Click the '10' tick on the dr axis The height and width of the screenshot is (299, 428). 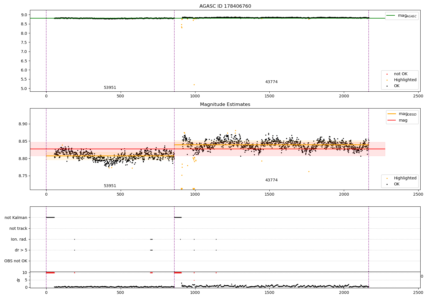(x=25, y=273)
